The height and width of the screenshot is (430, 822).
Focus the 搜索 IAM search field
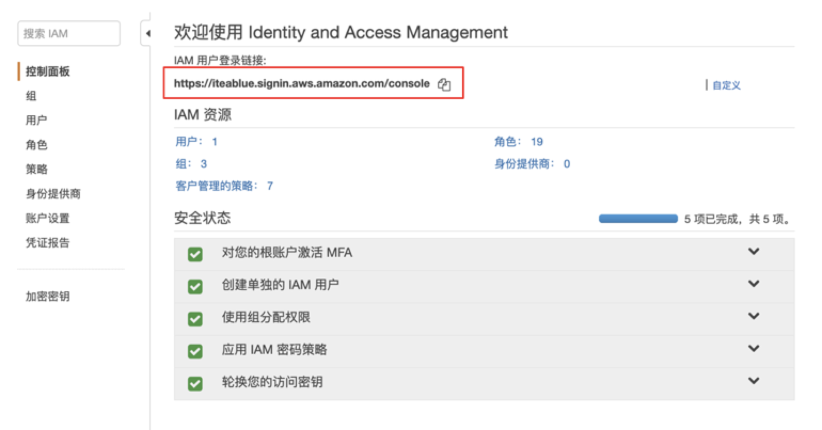click(x=69, y=34)
